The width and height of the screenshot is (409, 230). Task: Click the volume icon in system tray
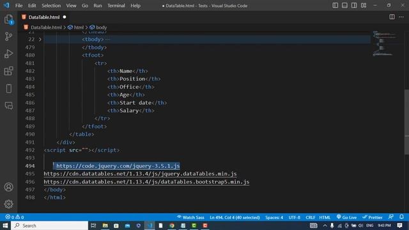(x=360, y=226)
